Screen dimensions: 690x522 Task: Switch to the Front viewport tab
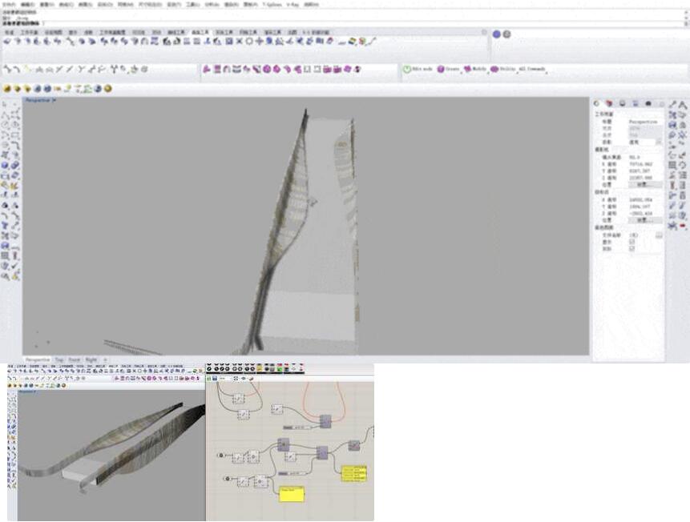click(74, 360)
